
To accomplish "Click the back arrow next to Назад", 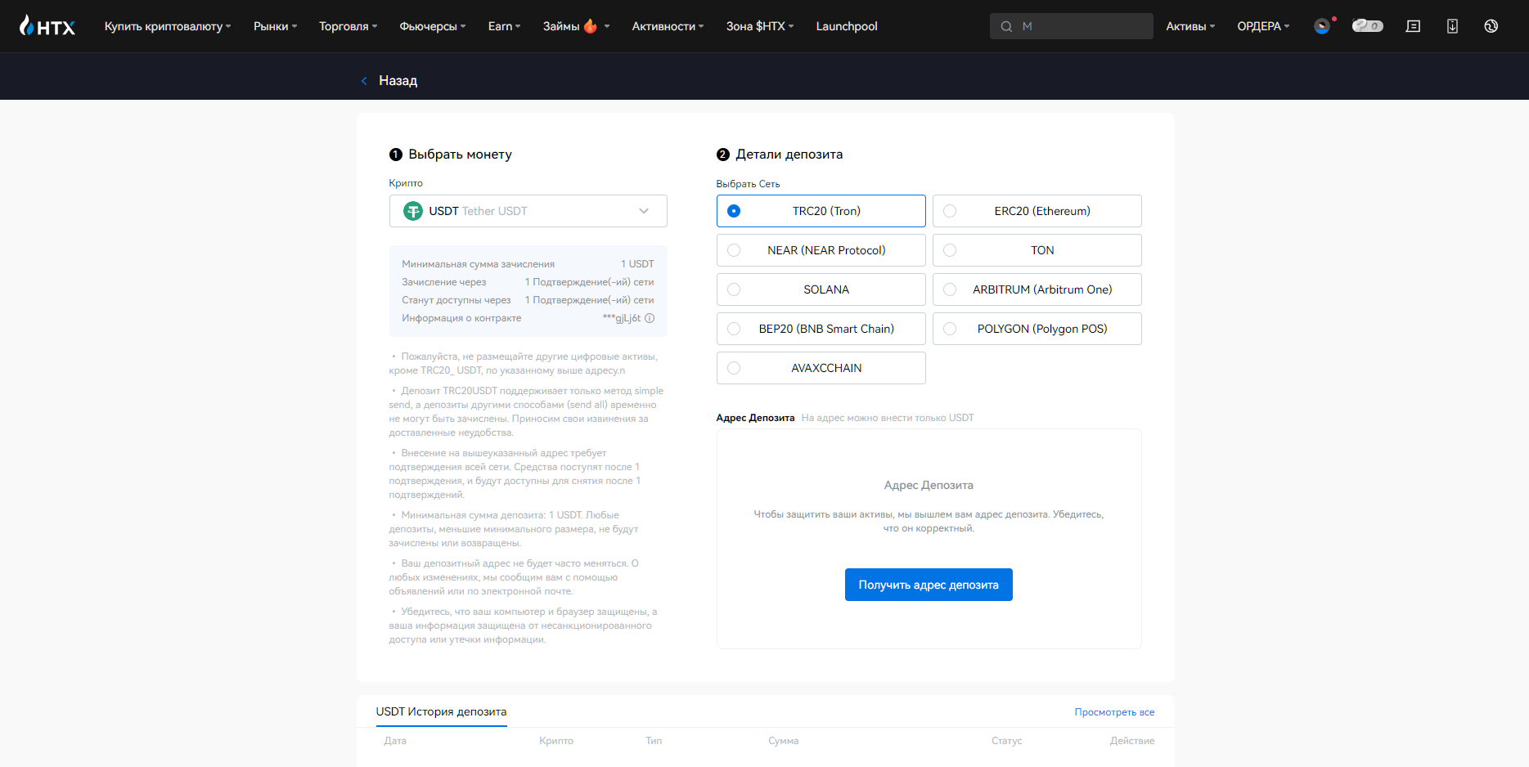I will 364,80.
